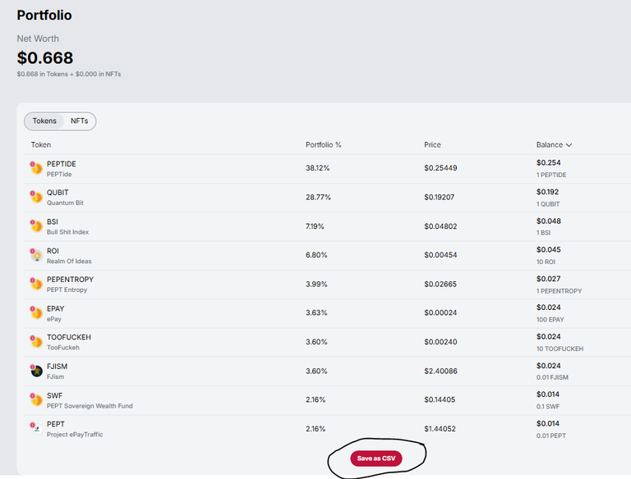Click the PEPENTROPY token coin icon
Viewport: 631px width, 479px height.
pos(36,284)
